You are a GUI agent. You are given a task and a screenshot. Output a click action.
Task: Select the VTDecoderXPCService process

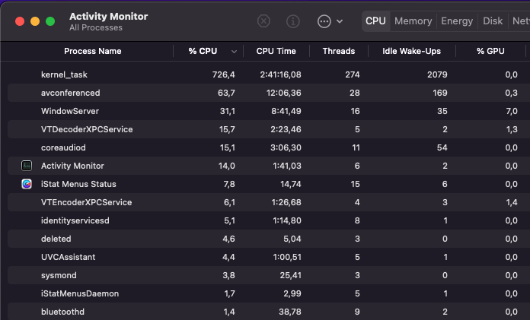click(87, 129)
